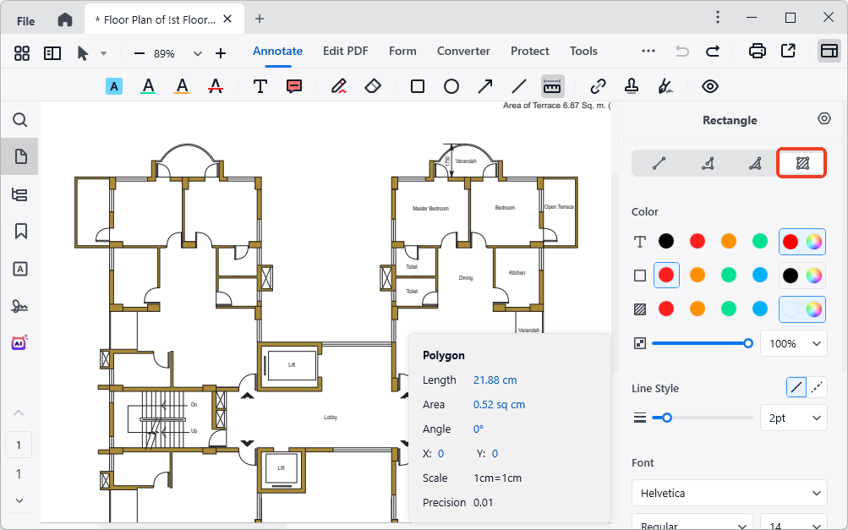Image resolution: width=848 pixels, height=530 pixels.
Task: Open the search panel in the sidebar
Action: click(x=19, y=120)
